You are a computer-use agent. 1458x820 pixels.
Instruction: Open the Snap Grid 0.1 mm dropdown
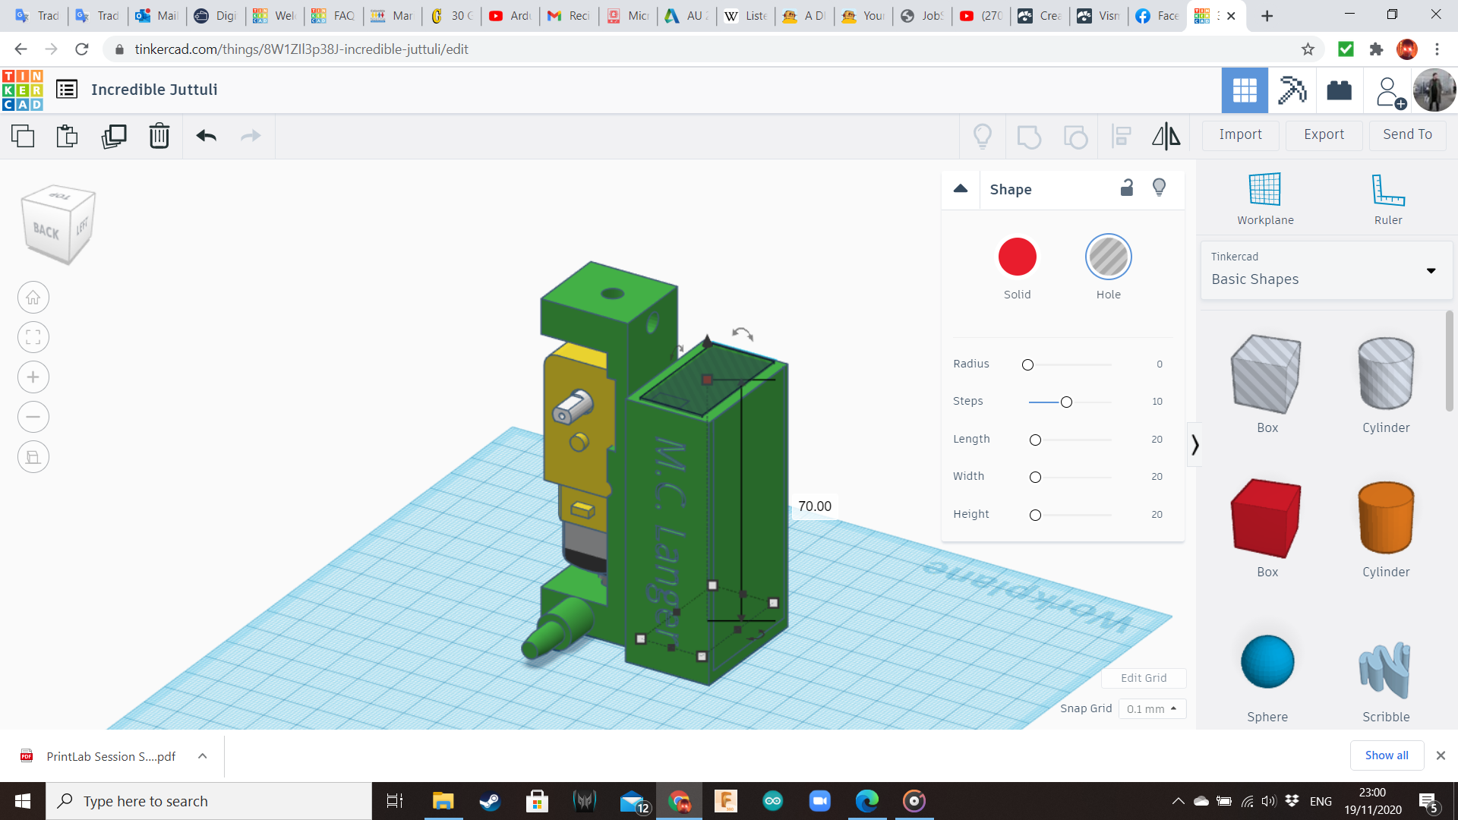1152,708
